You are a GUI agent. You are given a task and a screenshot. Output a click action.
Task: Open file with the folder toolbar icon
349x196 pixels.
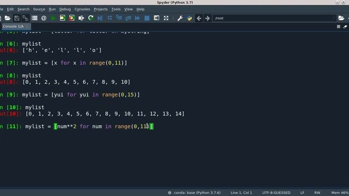click(7, 18)
